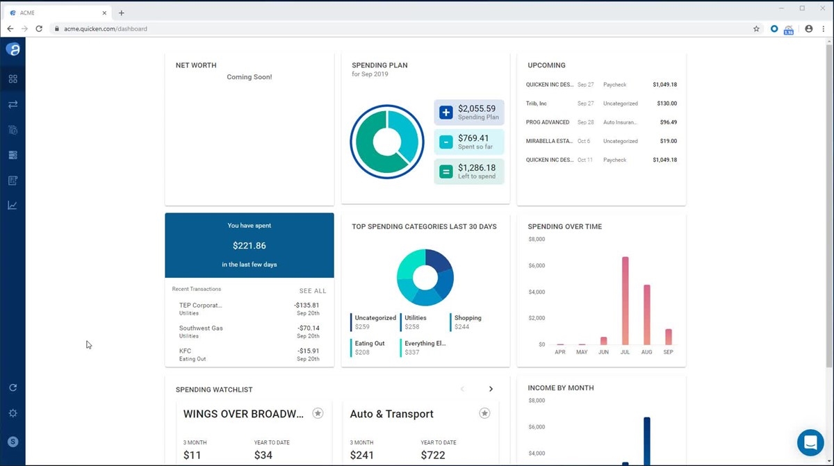
Task: Click SEE ALL recent transactions
Action: tap(312, 291)
